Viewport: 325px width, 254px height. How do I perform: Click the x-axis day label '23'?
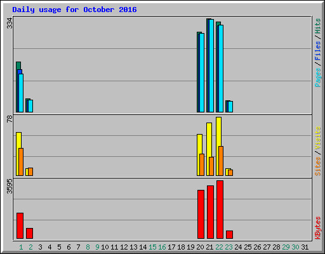(x=229, y=247)
